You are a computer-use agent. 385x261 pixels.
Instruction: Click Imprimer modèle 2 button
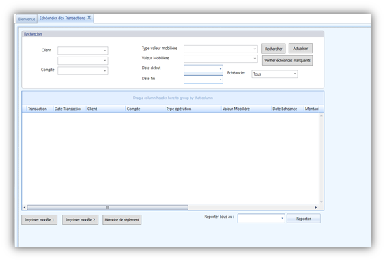click(80, 220)
